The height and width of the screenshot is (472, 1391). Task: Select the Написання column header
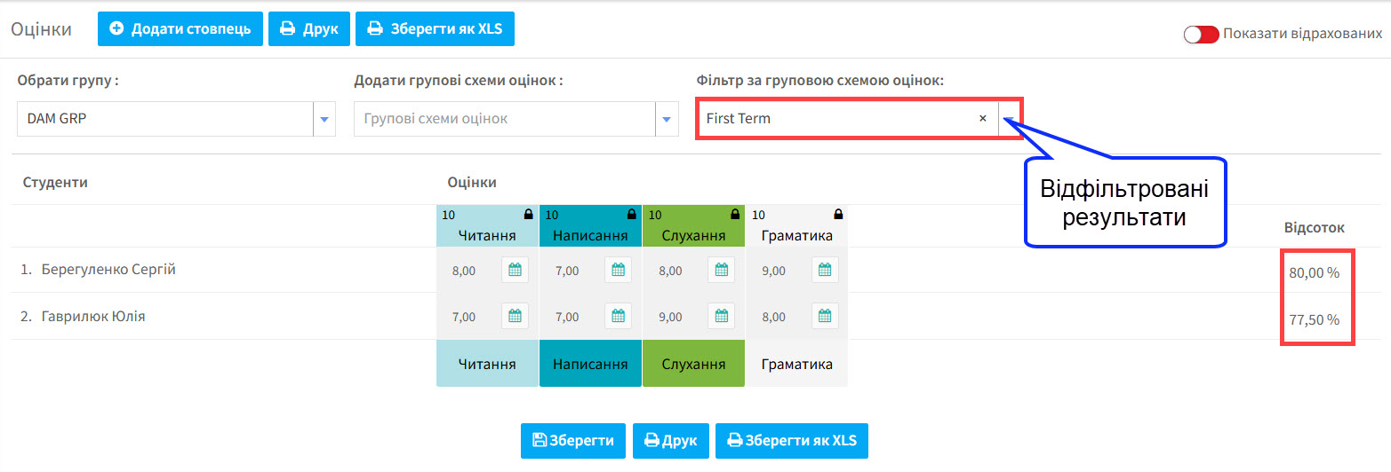coord(590,226)
